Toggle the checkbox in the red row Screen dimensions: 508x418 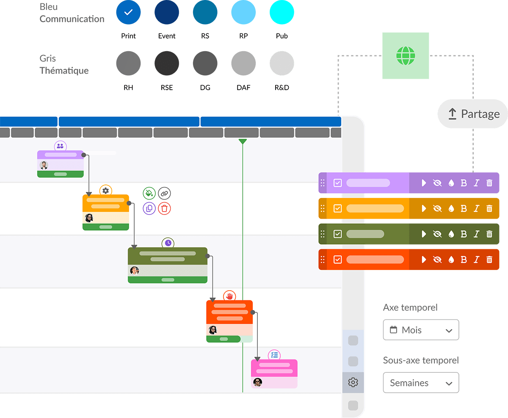337,259
